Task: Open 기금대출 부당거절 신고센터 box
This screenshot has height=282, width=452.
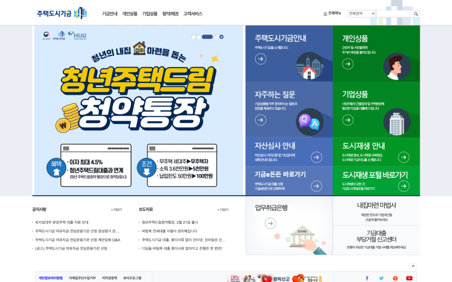Action: coord(376,240)
